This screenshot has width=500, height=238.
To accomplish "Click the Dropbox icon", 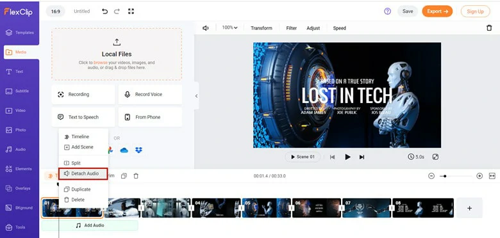I will pyautogui.click(x=138, y=150).
